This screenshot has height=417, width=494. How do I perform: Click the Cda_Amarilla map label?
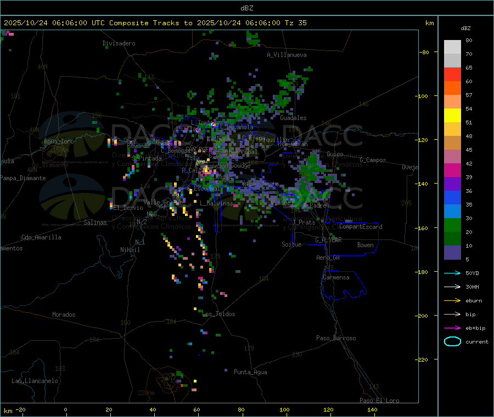41,237
